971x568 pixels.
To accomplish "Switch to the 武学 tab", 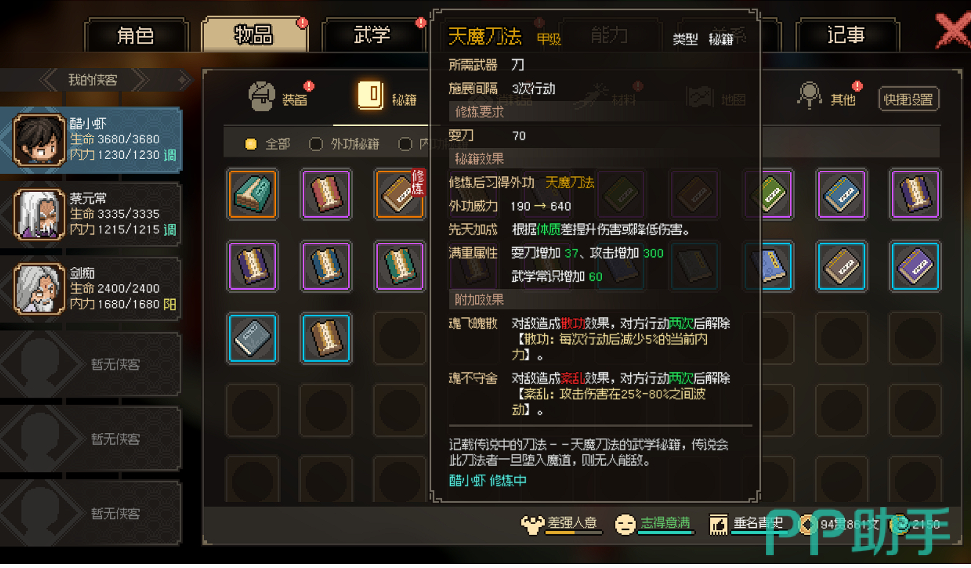I will [x=372, y=35].
